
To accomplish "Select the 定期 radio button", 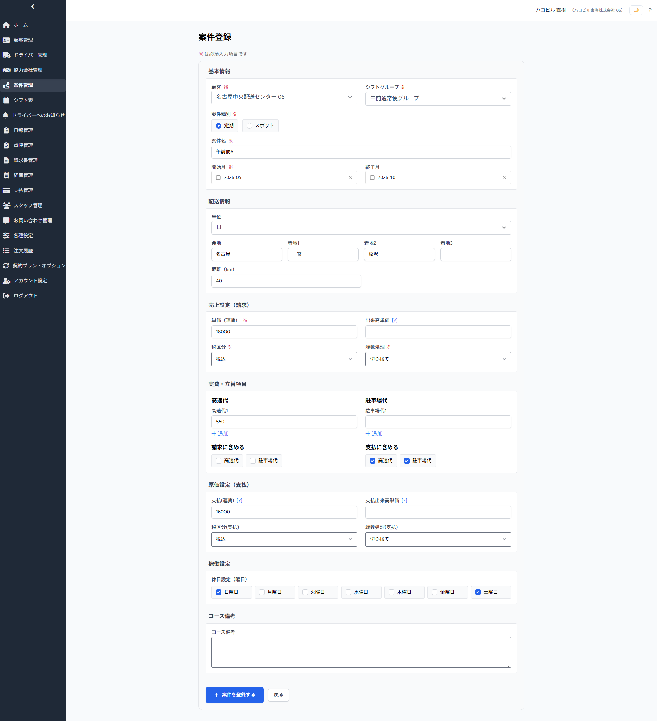I will click(218, 126).
